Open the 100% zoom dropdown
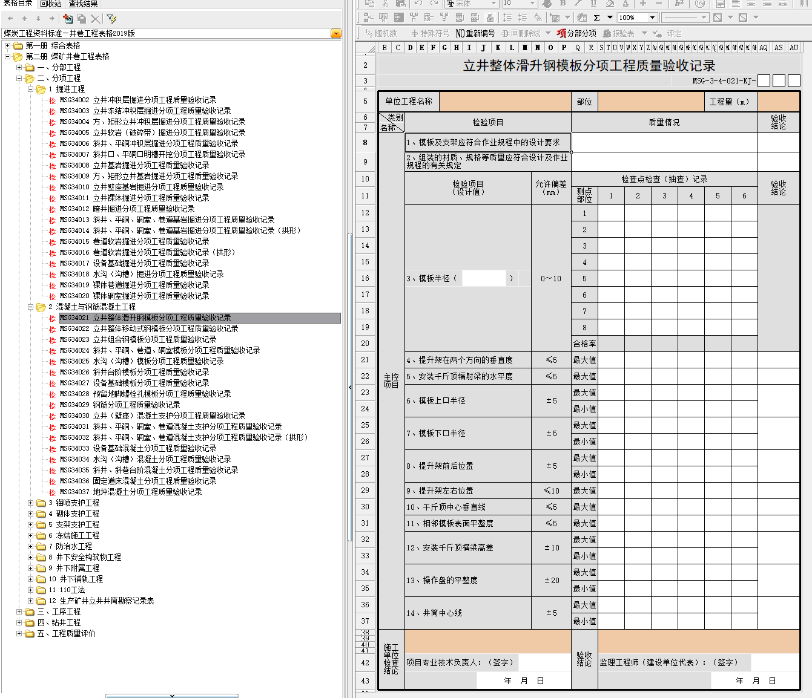Image resolution: width=812 pixels, height=698 pixels. tap(652, 18)
